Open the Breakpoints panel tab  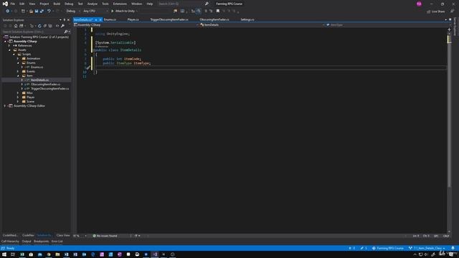click(x=42, y=242)
